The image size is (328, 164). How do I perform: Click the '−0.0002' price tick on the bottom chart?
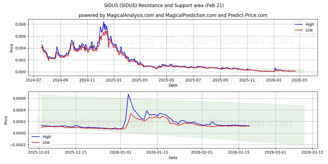pos(18,145)
